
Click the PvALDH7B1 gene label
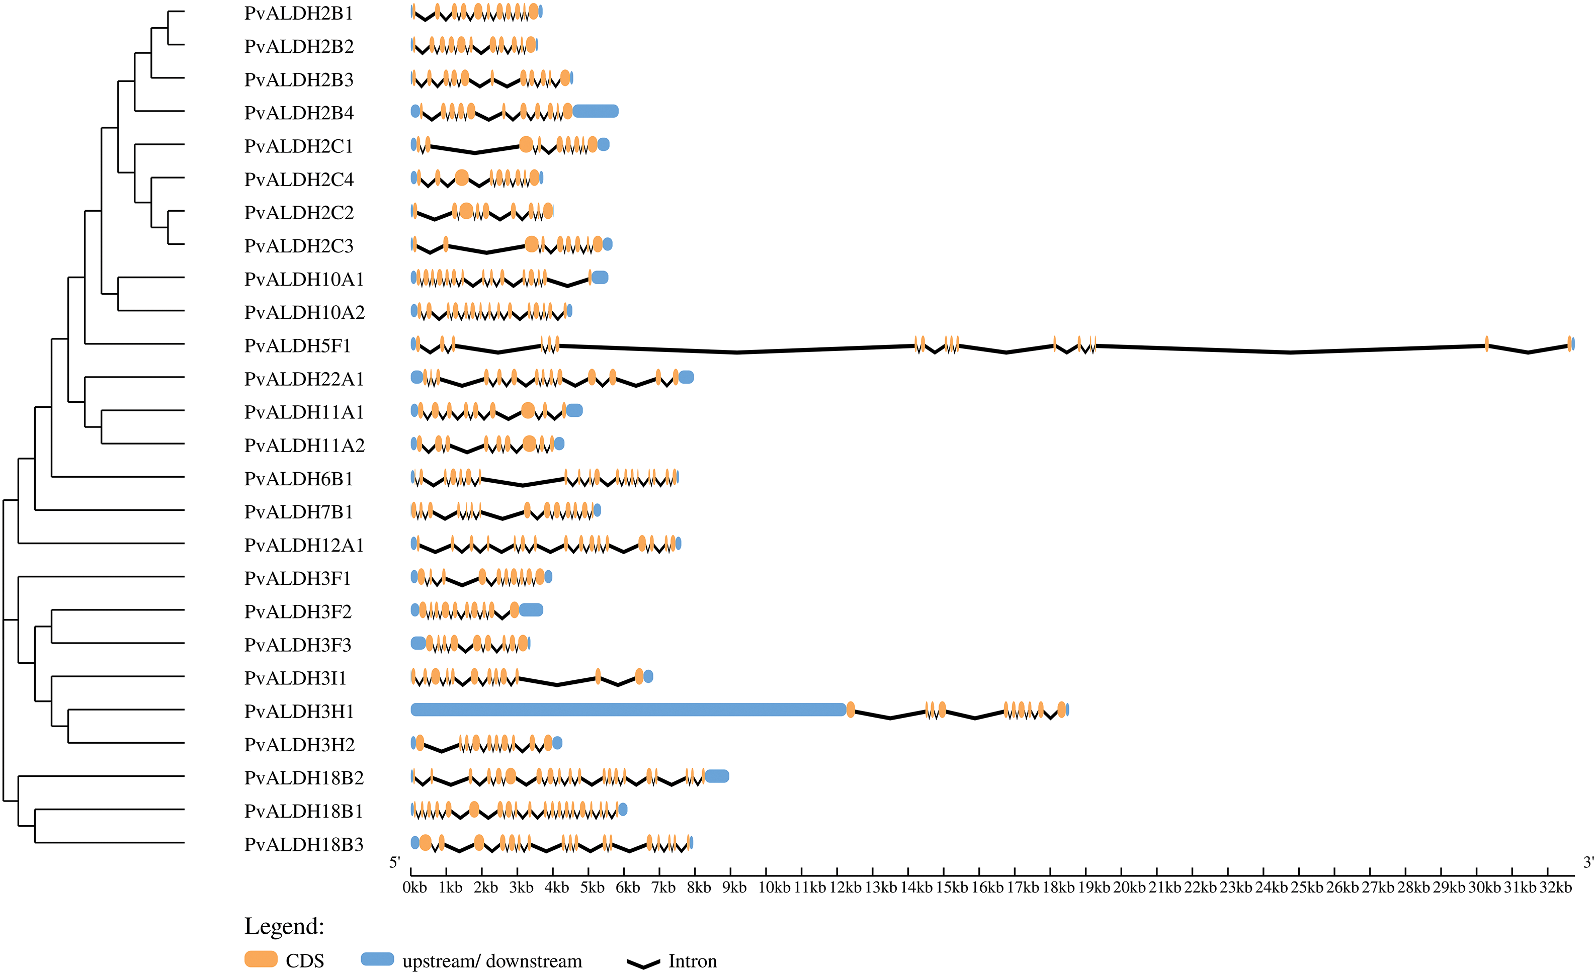pos(299,512)
